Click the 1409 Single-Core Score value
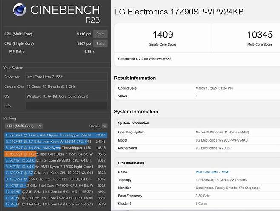The height and width of the screenshot is (211, 280). [160, 35]
